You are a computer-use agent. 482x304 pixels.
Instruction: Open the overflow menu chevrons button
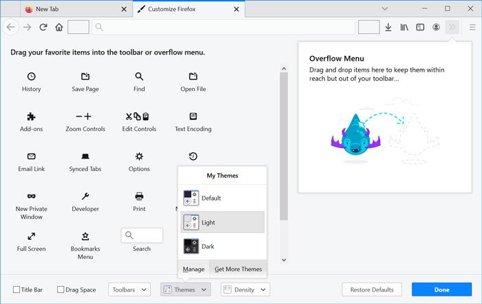452,28
